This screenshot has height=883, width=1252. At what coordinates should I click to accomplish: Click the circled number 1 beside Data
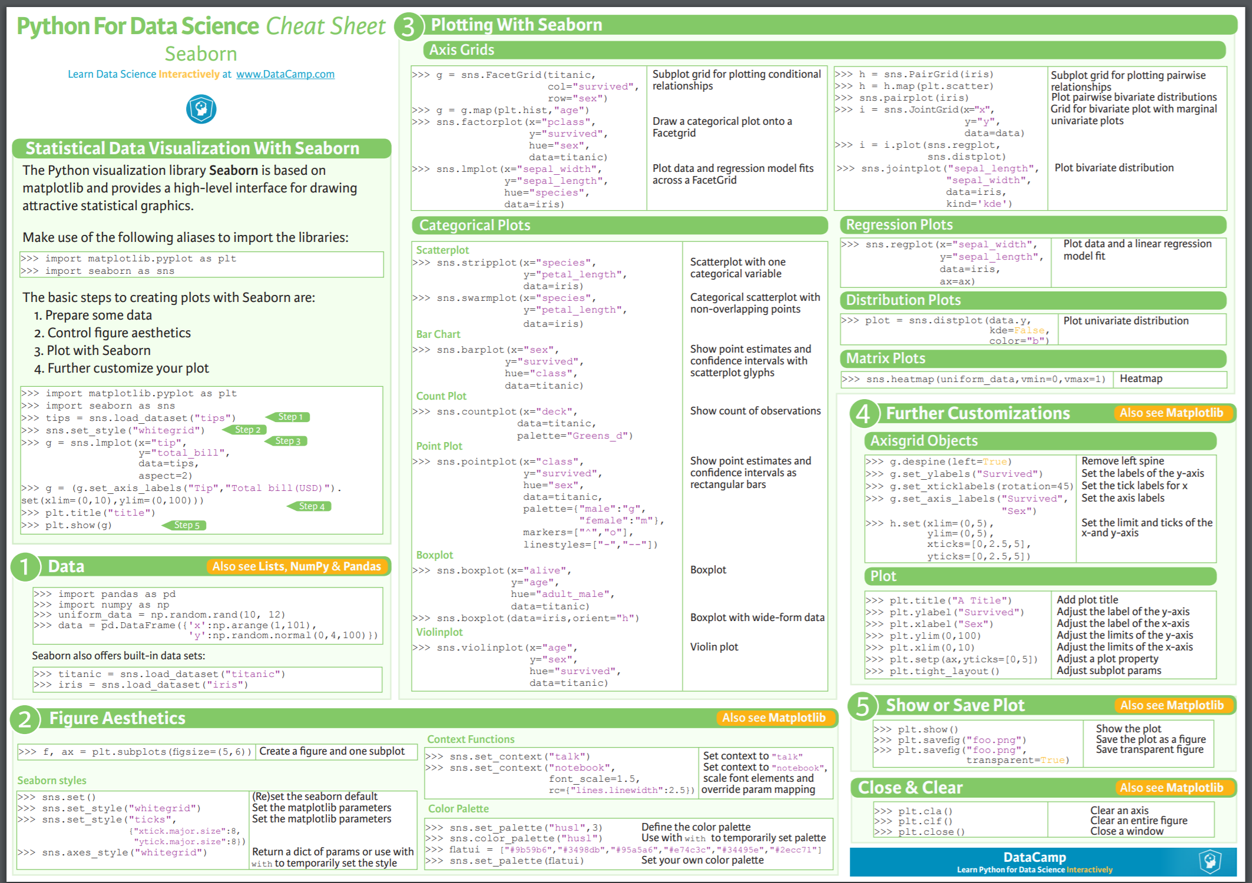click(24, 567)
